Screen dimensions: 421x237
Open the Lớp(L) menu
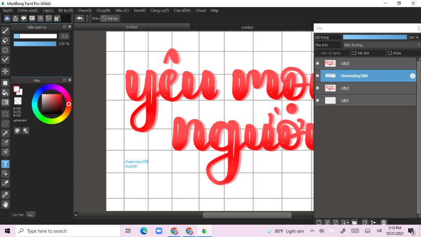point(49,10)
